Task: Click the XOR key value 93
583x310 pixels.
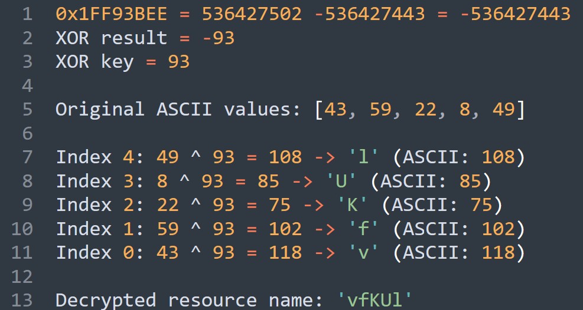Action: click(178, 61)
